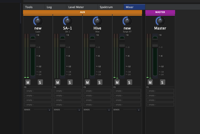Click the Lupo channel volume fader handle

pyautogui.click(x=33, y=43)
